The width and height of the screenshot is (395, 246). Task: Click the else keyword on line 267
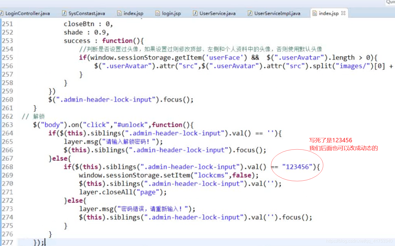point(60,159)
